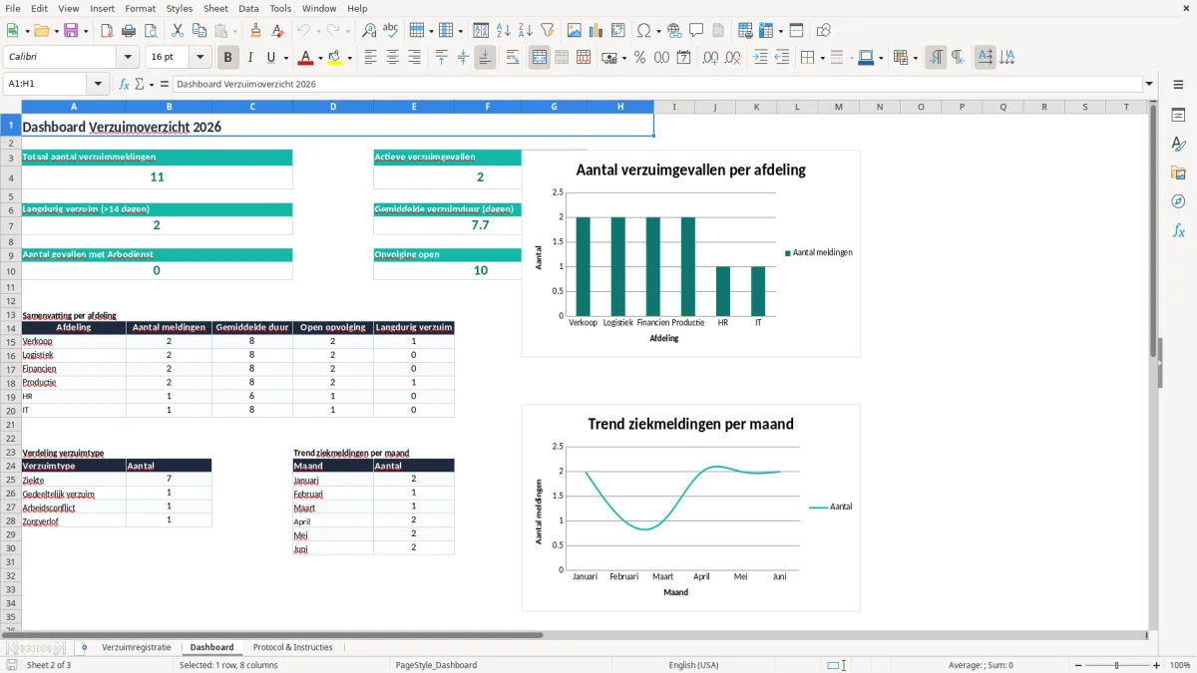The height and width of the screenshot is (673, 1197).
Task: Open background color dropdown arrow
Action: [348, 58]
